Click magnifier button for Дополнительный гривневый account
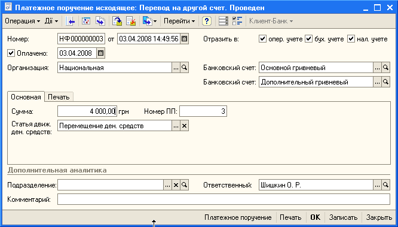The width and height of the screenshot is (398, 227). [x=386, y=82]
